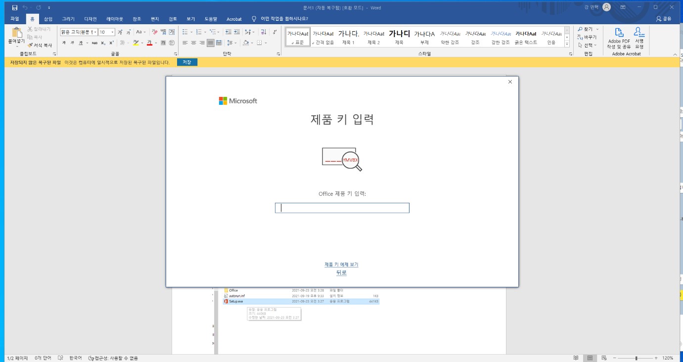Open the user account avatar icon
The image size is (683, 362).
[x=606, y=7]
